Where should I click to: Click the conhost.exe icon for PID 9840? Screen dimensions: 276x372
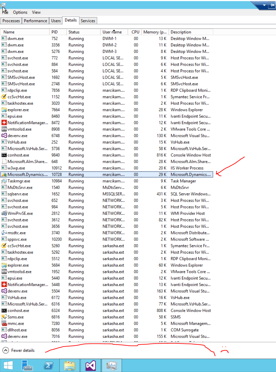4,155
